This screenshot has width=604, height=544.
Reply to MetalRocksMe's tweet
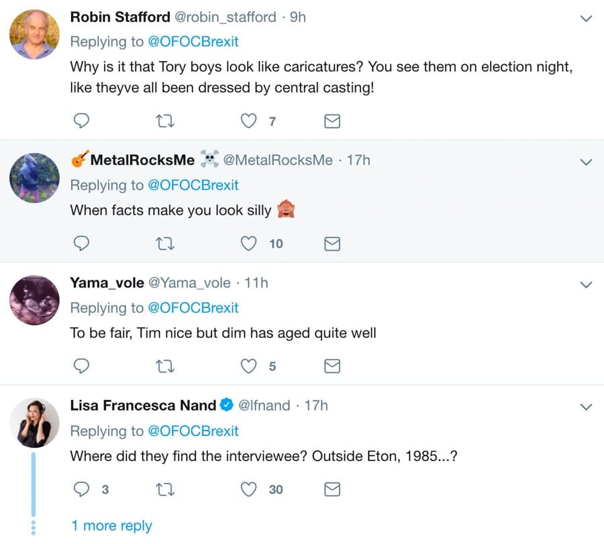(x=81, y=244)
